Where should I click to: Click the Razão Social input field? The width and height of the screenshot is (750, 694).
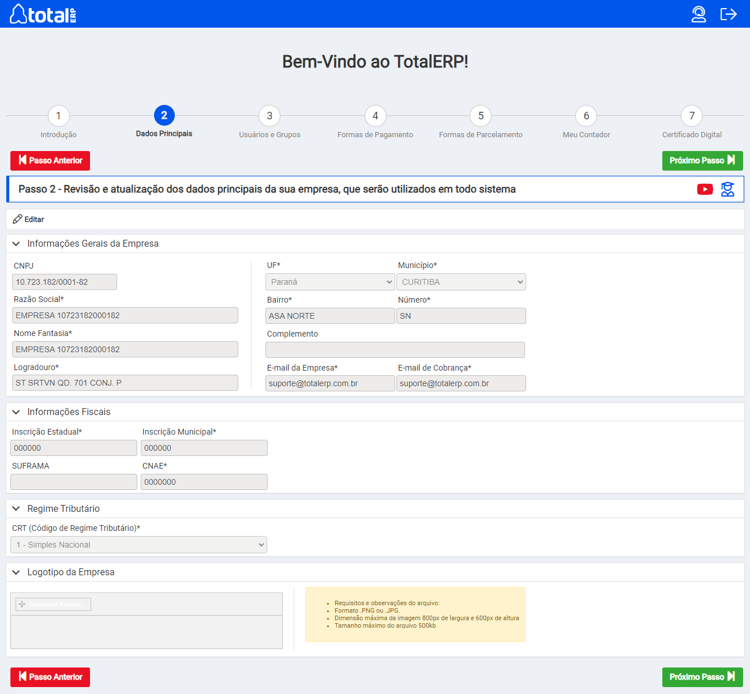pyautogui.click(x=125, y=315)
